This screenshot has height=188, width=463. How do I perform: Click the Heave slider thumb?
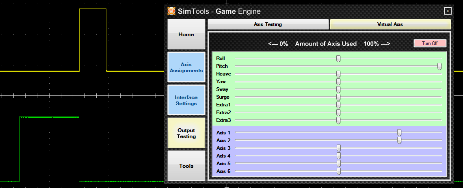pos(338,74)
